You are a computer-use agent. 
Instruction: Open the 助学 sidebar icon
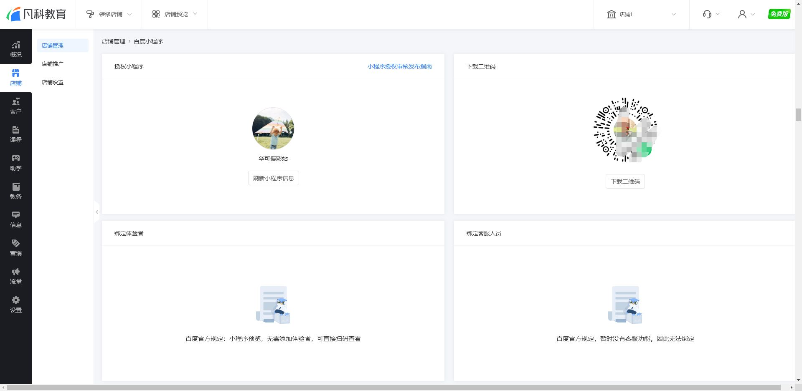(x=16, y=158)
